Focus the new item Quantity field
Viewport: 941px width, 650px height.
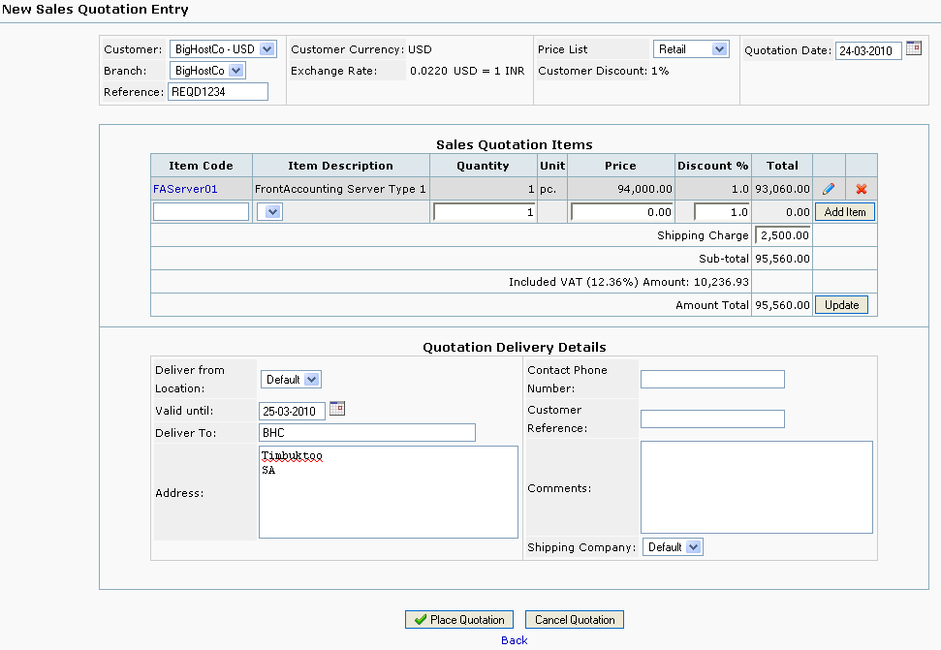point(485,212)
